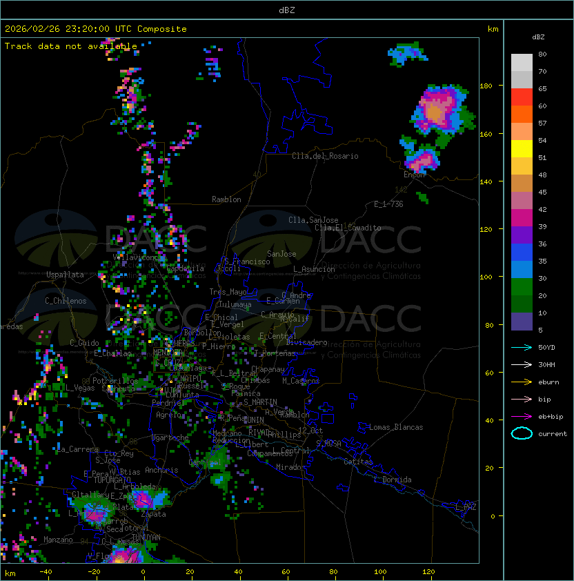Click the 'Lomas_Blancas' map label
Screen dimensions: 574x581
(396, 427)
